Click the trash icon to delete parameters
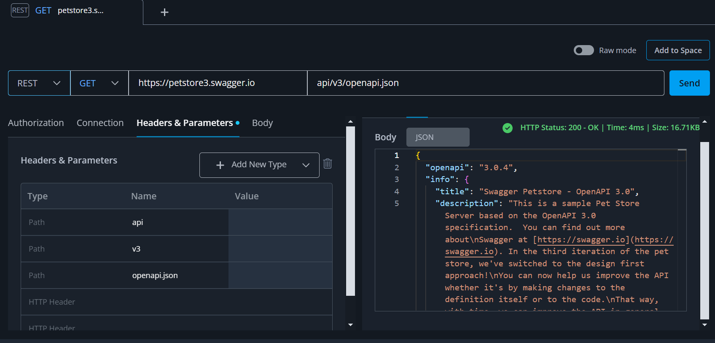Viewport: 715px width, 343px height. tap(328, 163)
